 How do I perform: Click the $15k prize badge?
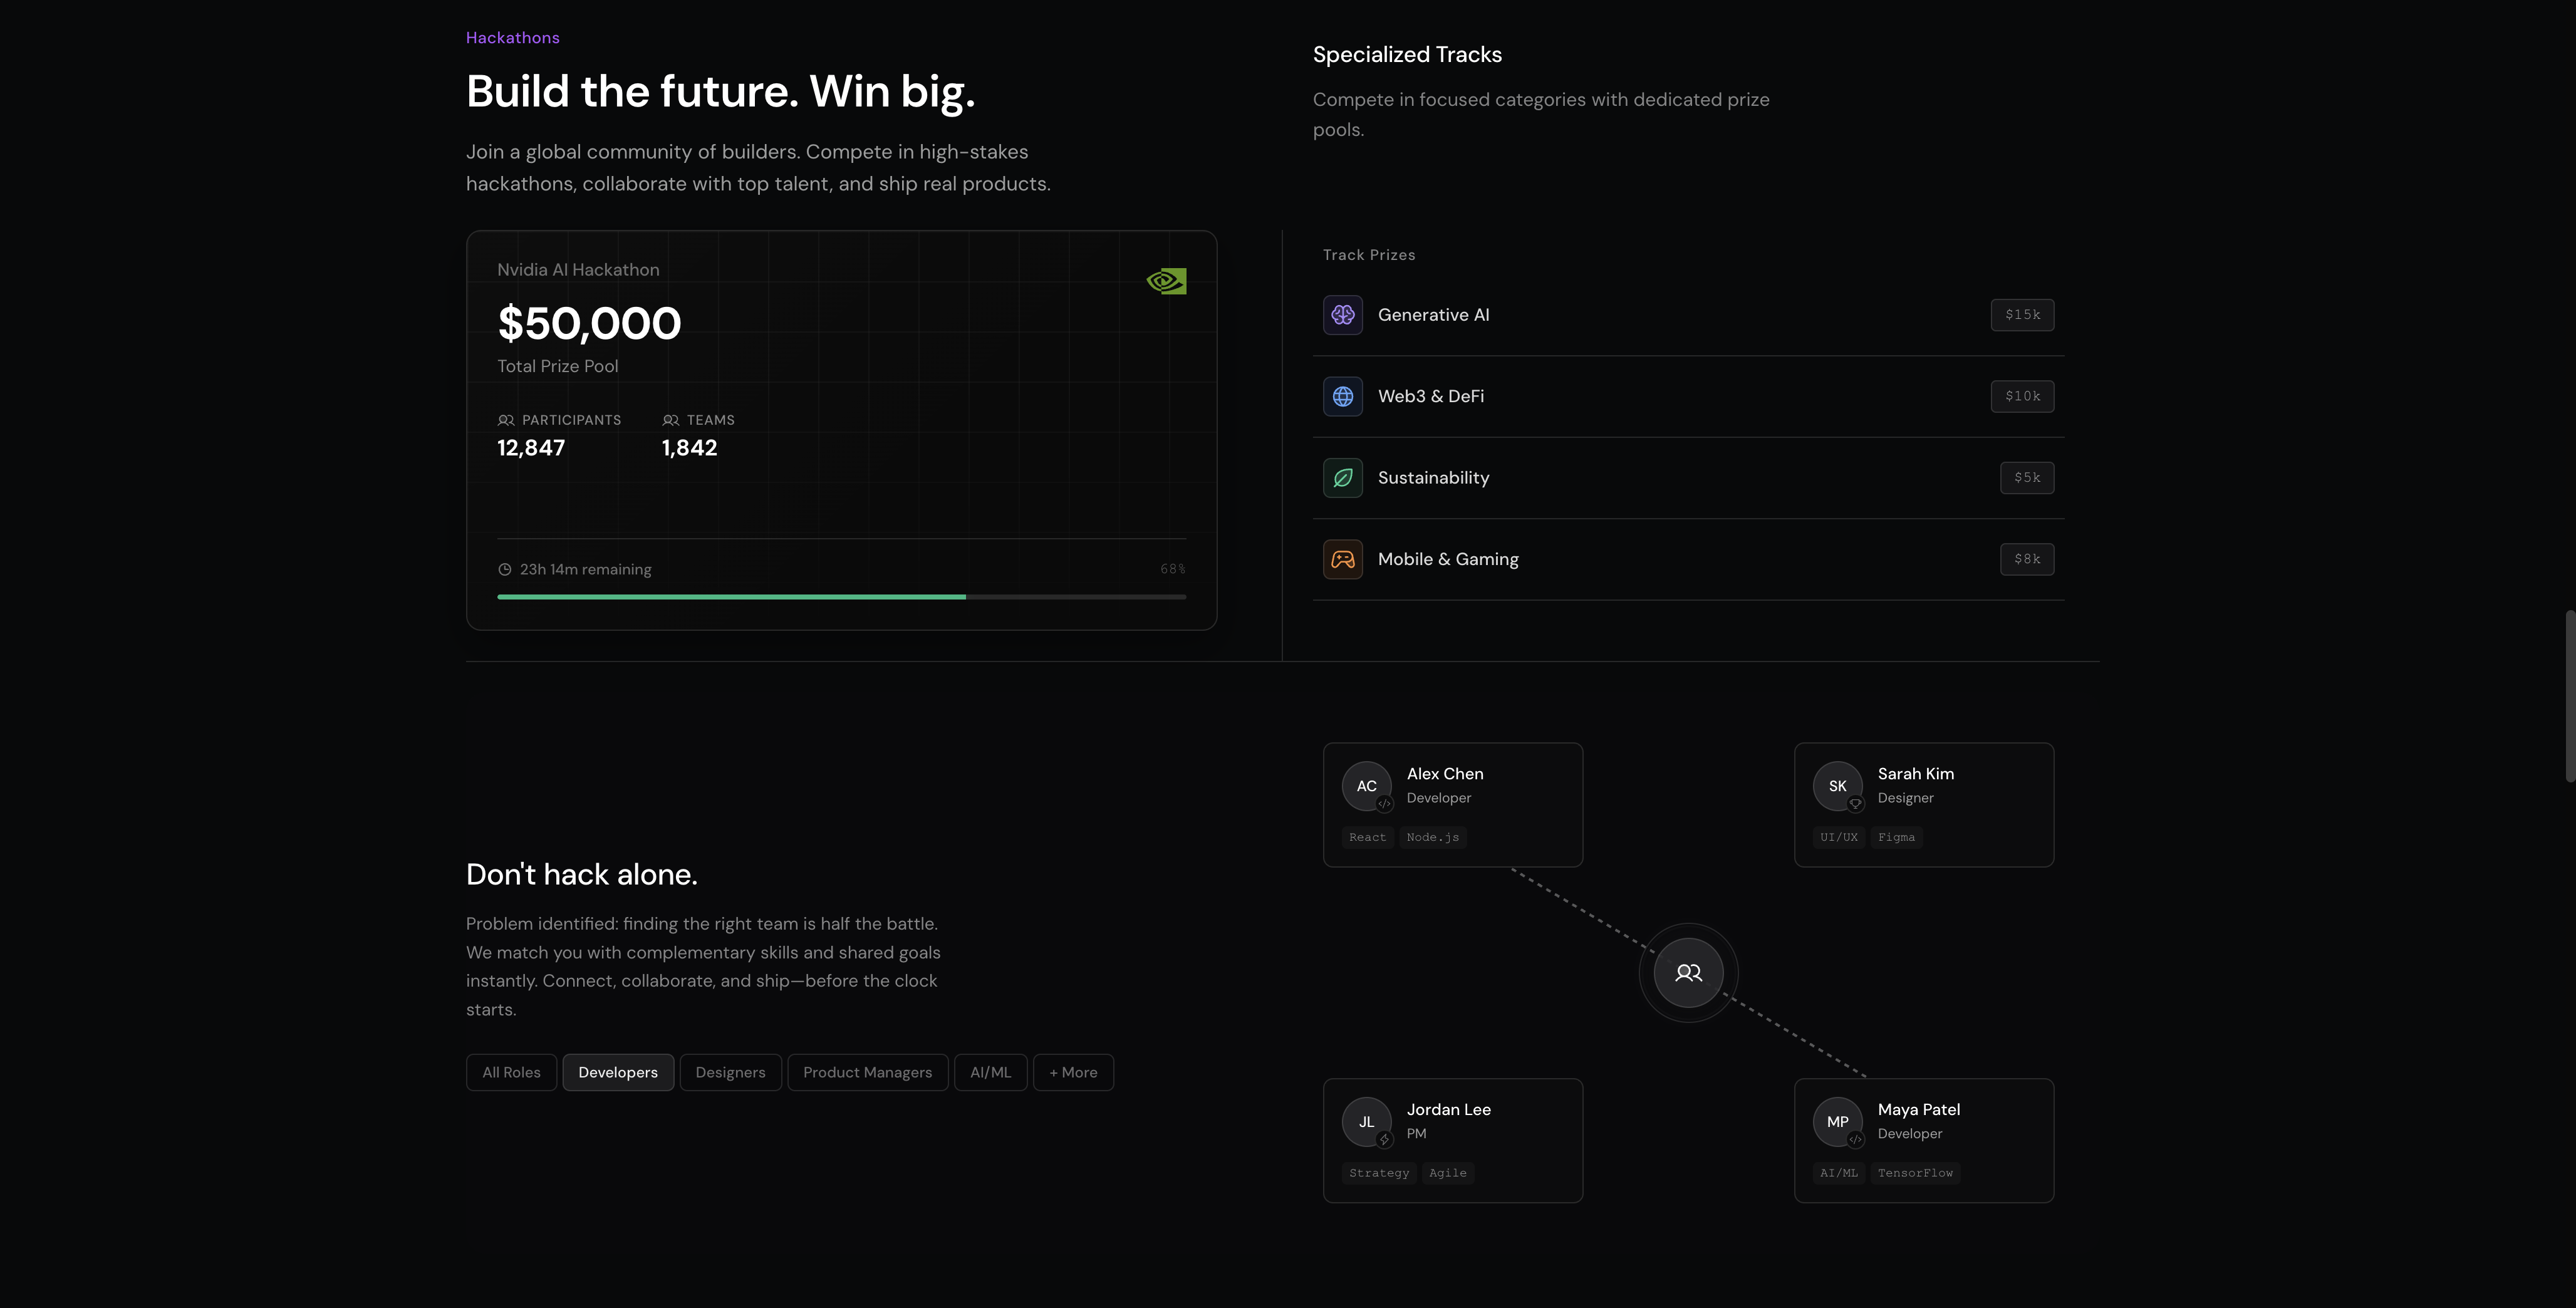tap(2023, 314)
